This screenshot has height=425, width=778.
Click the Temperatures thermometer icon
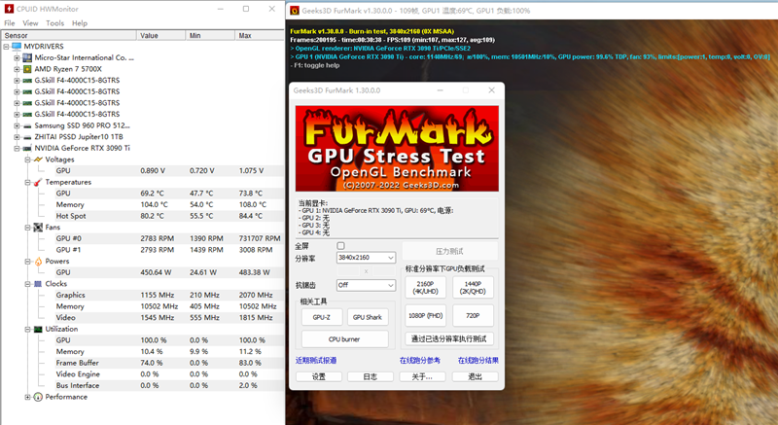[38, 182]
